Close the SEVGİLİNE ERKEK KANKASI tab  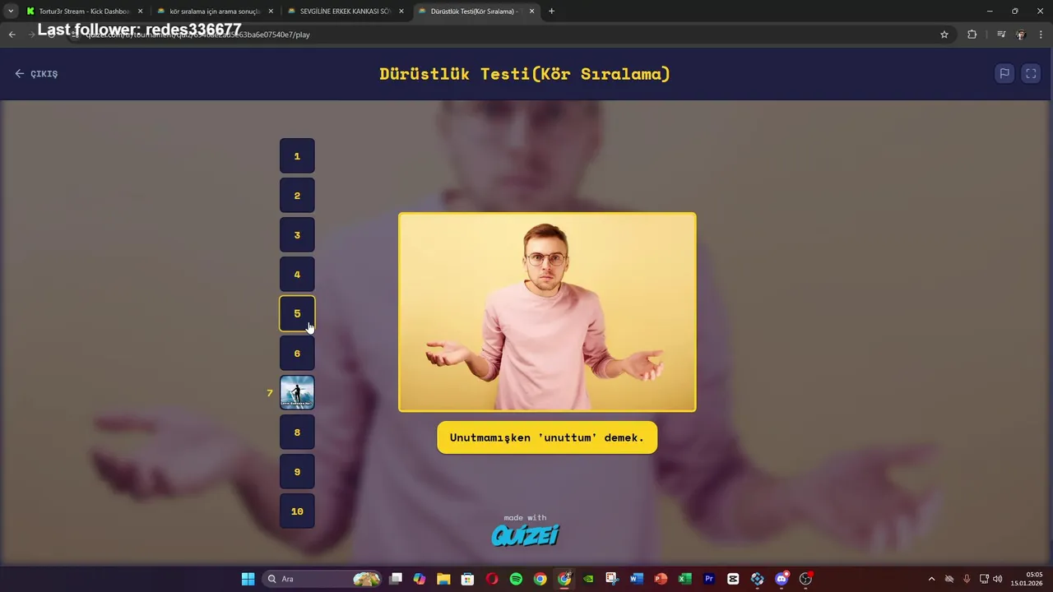(x=401, y=12)
